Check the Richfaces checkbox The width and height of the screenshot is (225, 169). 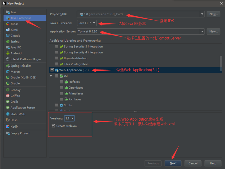click(61, 99)
